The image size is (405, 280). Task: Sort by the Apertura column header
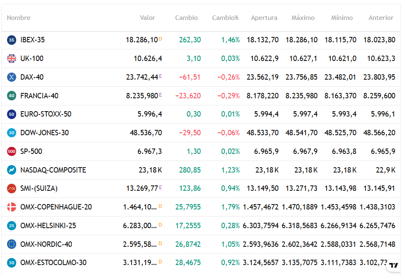click(264, 18)
